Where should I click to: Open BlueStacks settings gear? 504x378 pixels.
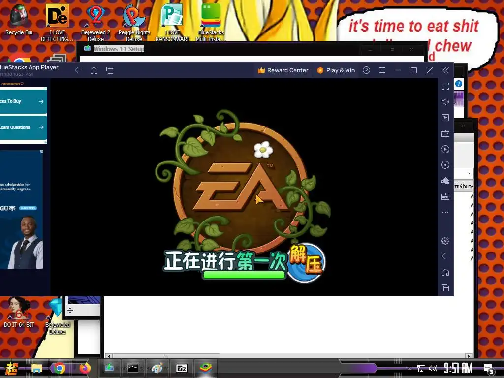445,240
